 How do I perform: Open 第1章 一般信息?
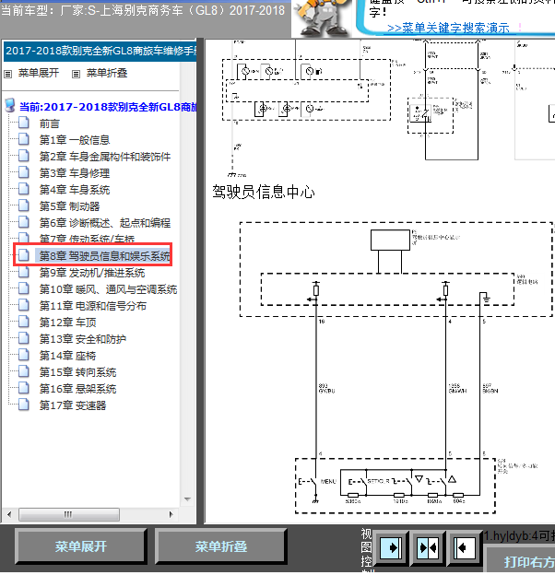75,140
